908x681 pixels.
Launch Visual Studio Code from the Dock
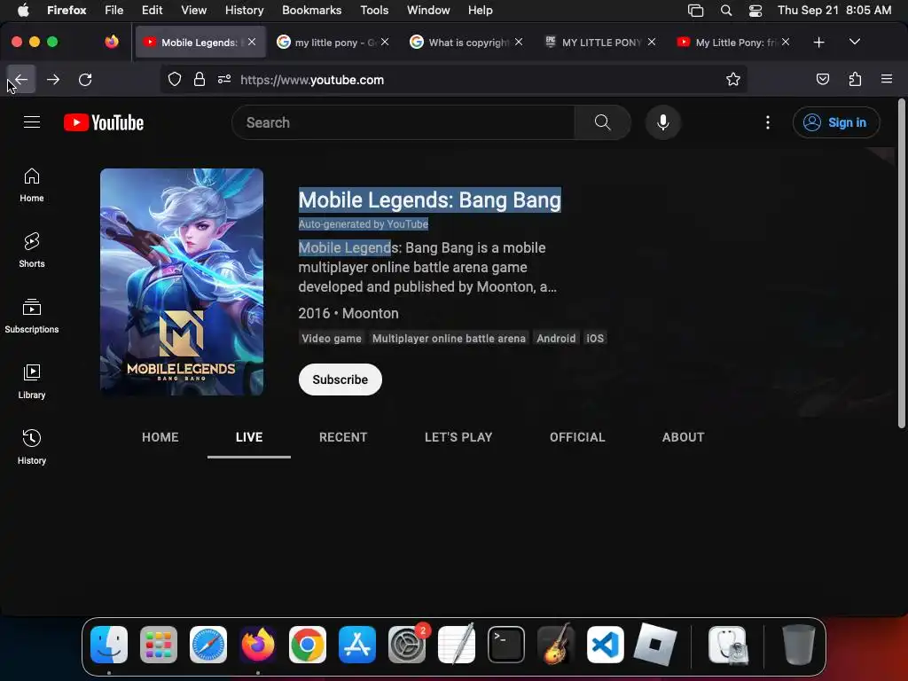tap(605, 645)
